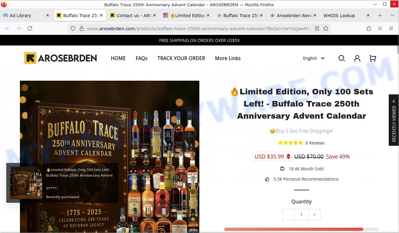Toggle reader view in address bar

click(x=317, y=28)
